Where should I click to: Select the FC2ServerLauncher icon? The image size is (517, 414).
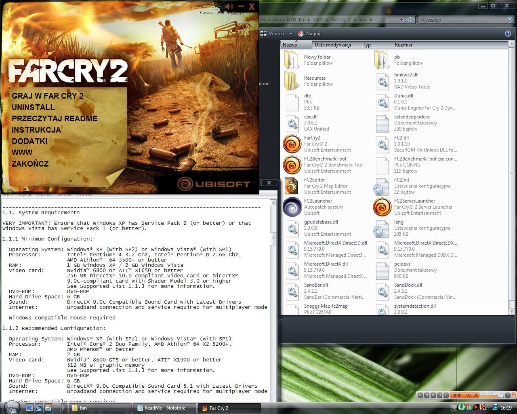tap(382, 207)
